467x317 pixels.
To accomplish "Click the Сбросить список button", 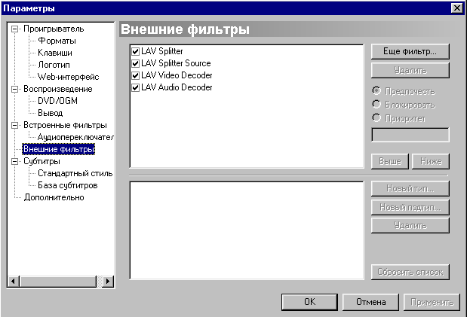I will [x=410, y=272].
